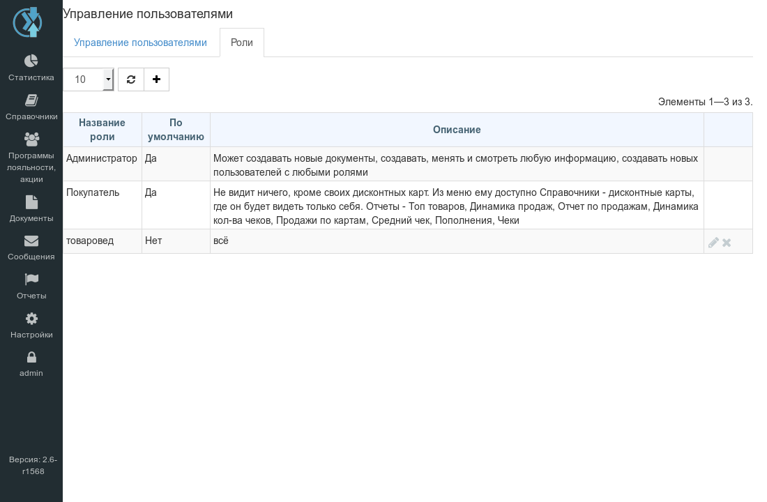Select the Роли tab

[x=242, y=43]
